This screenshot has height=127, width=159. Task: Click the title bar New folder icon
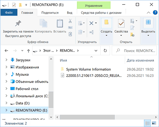click(20, 5)
